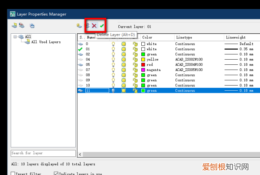This screenshot has width=260, height=175.
Task: Click the New Group Filter icon
Action: click(x=21, y=26)
